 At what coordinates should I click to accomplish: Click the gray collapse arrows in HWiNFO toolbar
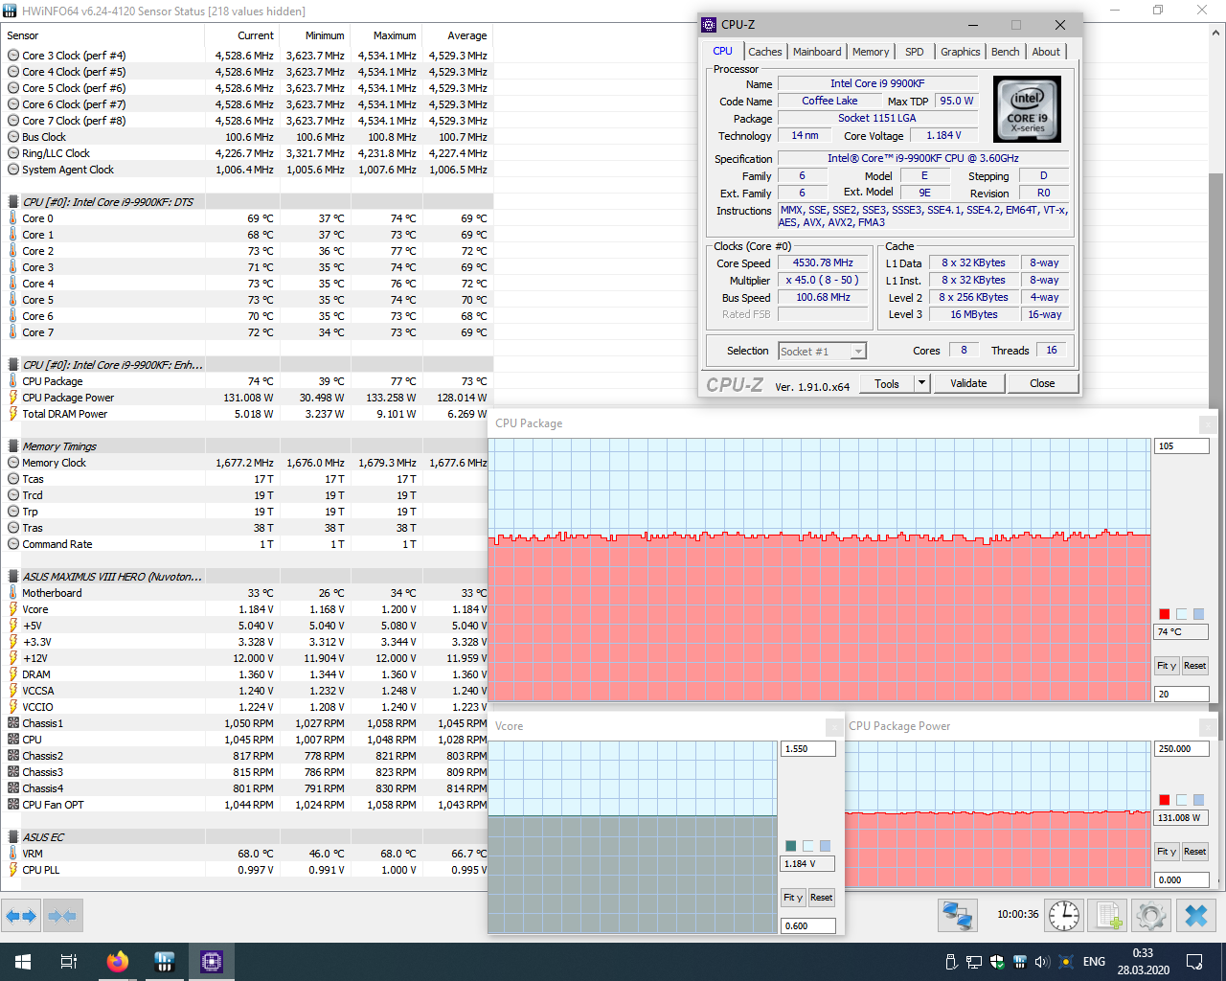(x=62, y=916)
